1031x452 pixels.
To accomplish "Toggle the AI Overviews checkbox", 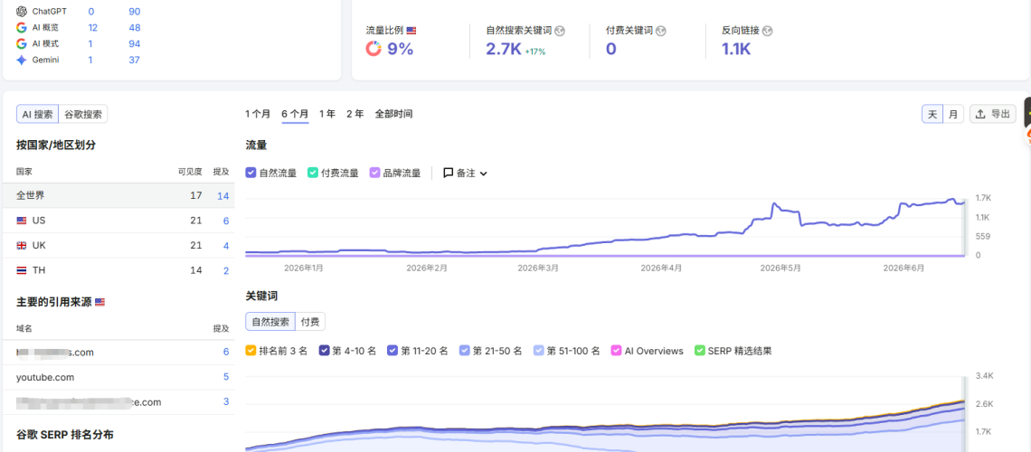I will [x=616, y=351].
